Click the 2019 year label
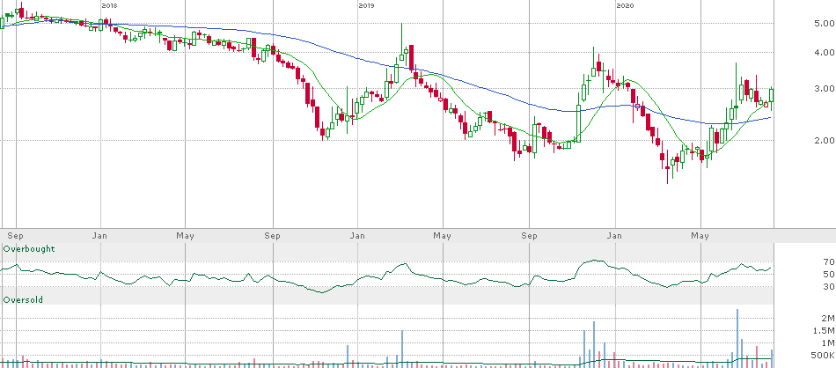Image resolution: width=836 pixels, height=368 pixels. pyautogui.click(x=366, y=5)
